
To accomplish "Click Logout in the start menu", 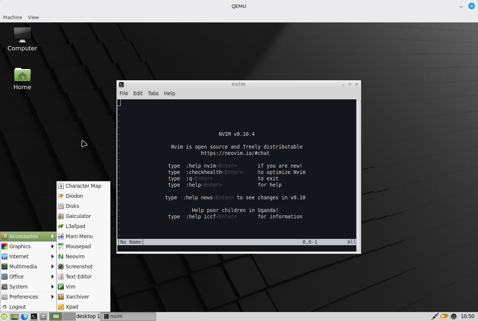I will click(x=18, y=307).
